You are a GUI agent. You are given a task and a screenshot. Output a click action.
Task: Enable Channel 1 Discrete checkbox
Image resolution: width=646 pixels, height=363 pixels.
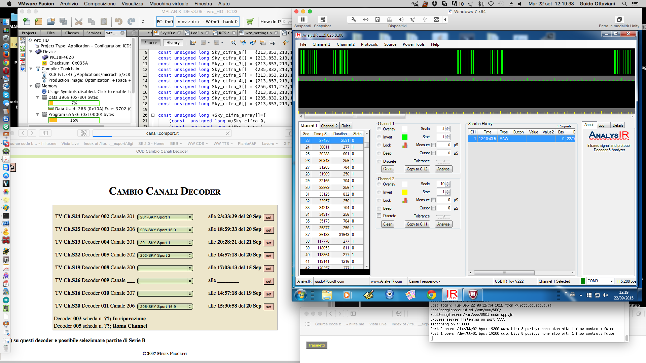pyautogui.click(x=379, y=161)
